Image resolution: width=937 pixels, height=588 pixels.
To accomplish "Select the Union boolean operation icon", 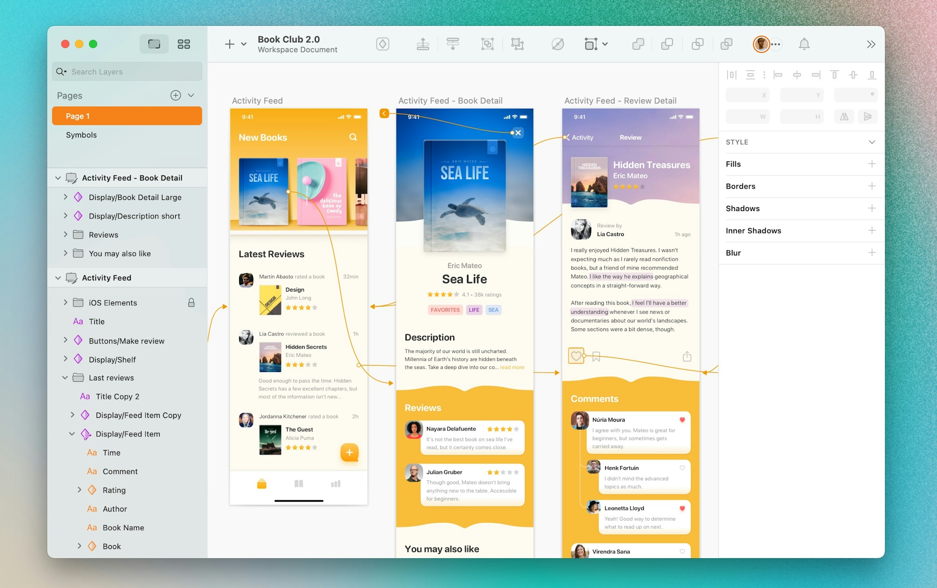I will pyautogui.click(x=638, y=44).
